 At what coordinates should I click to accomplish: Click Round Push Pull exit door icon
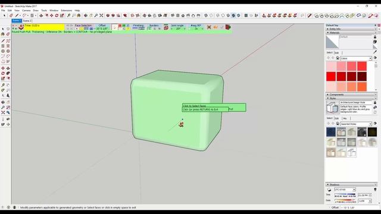[228, 27]
